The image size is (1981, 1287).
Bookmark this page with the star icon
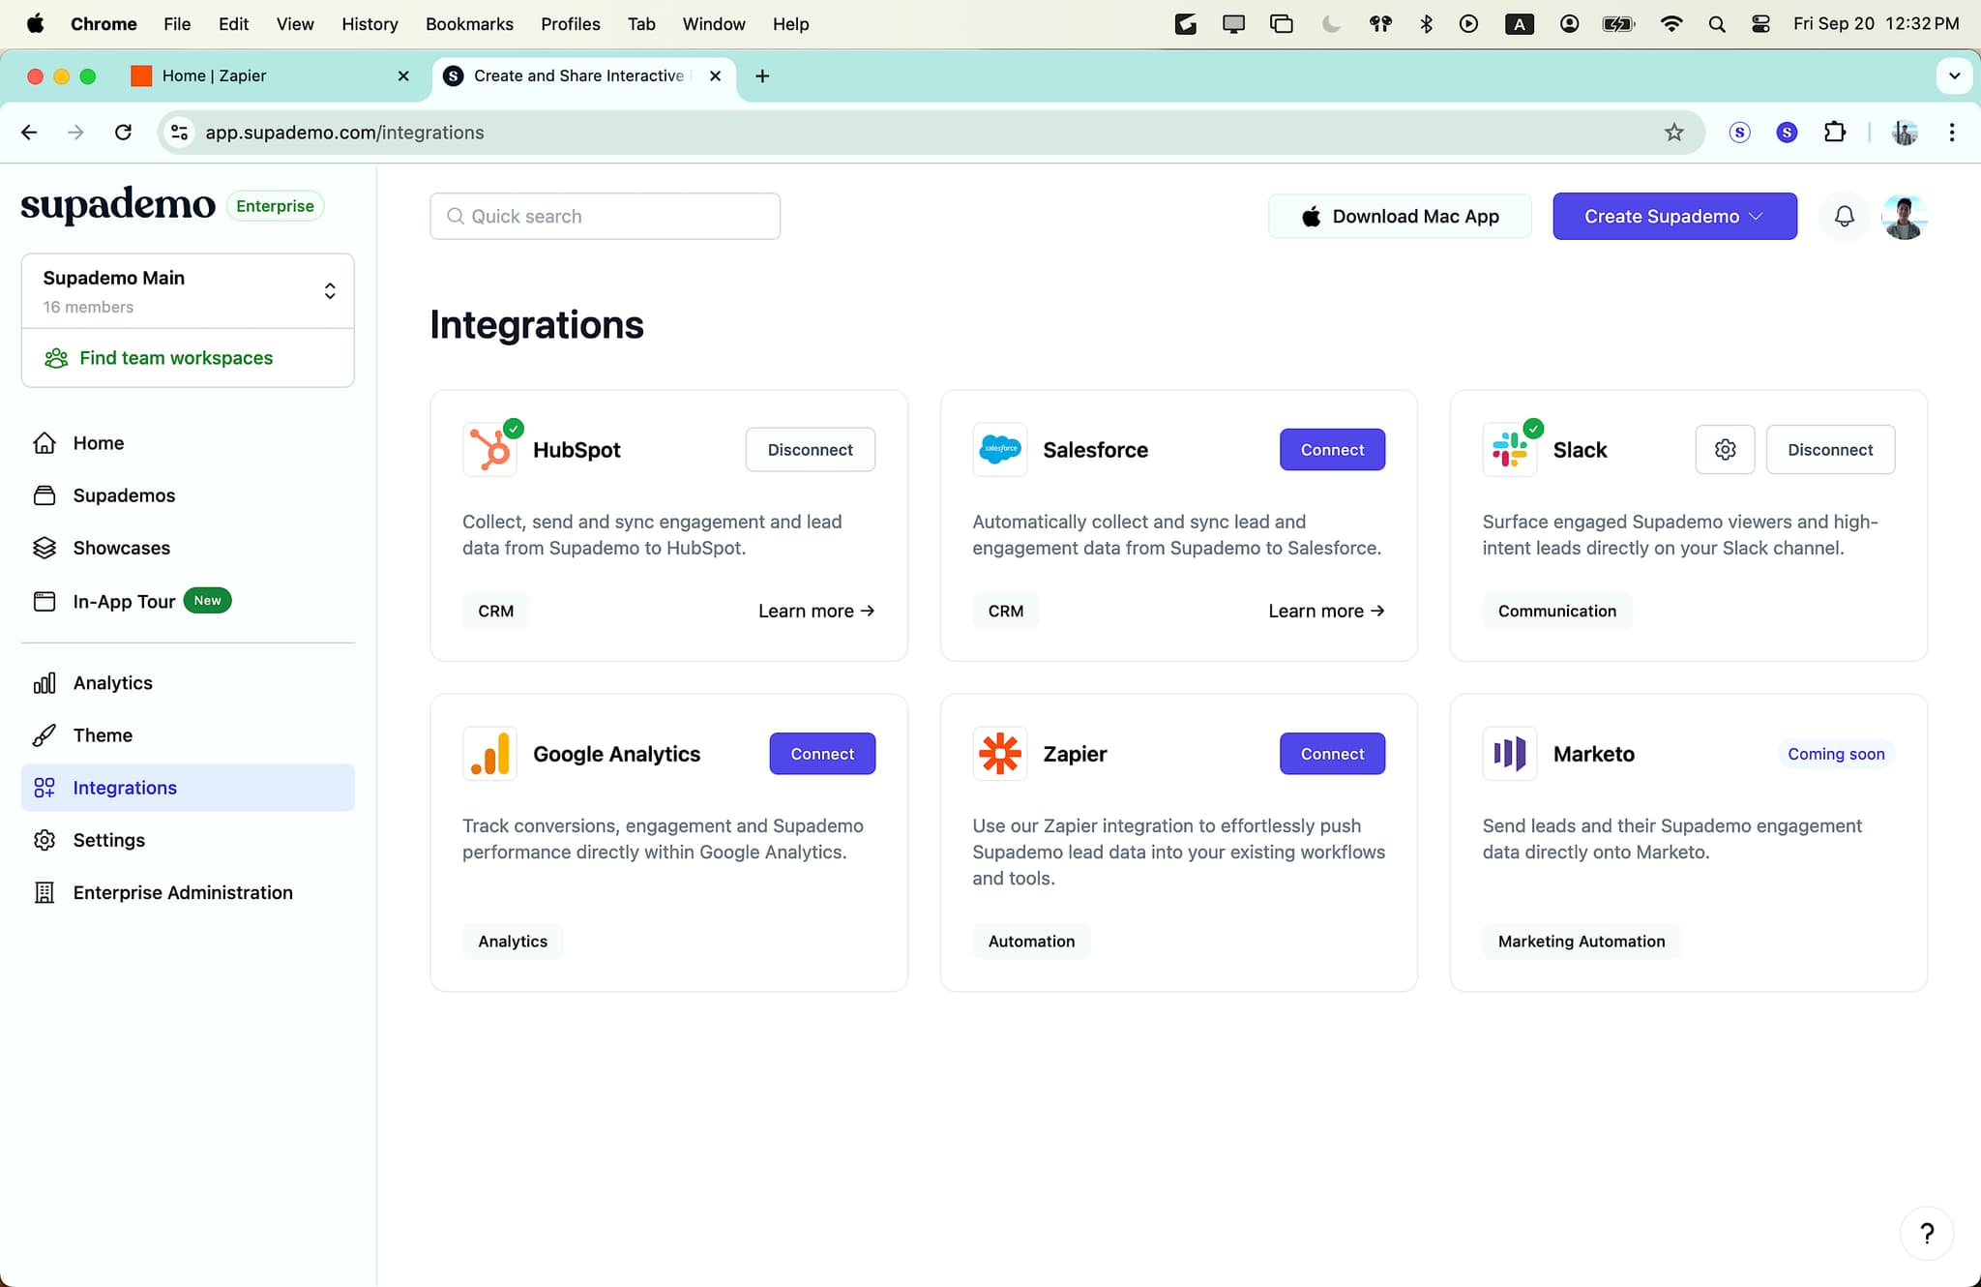click(x=1674, y=133)
